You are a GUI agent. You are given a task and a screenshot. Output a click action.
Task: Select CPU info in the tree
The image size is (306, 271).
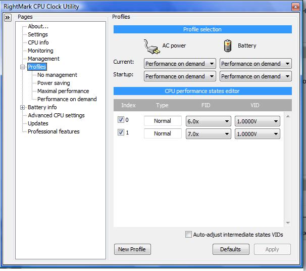click(38, 42)
